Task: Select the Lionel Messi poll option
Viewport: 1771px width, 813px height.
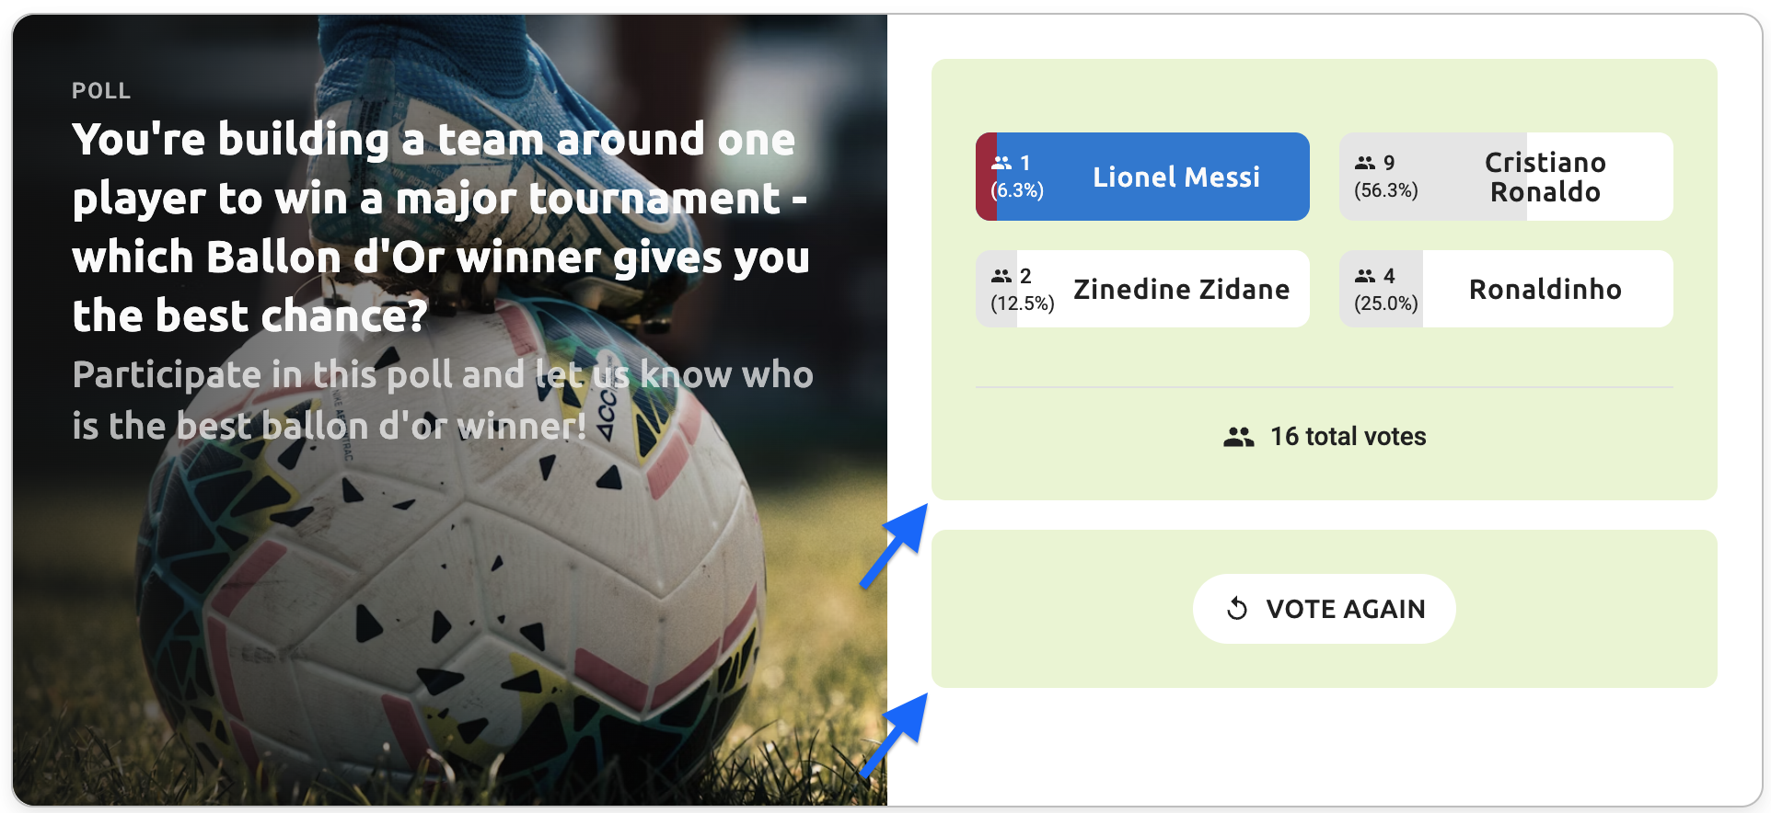Action: [1175, 177]
